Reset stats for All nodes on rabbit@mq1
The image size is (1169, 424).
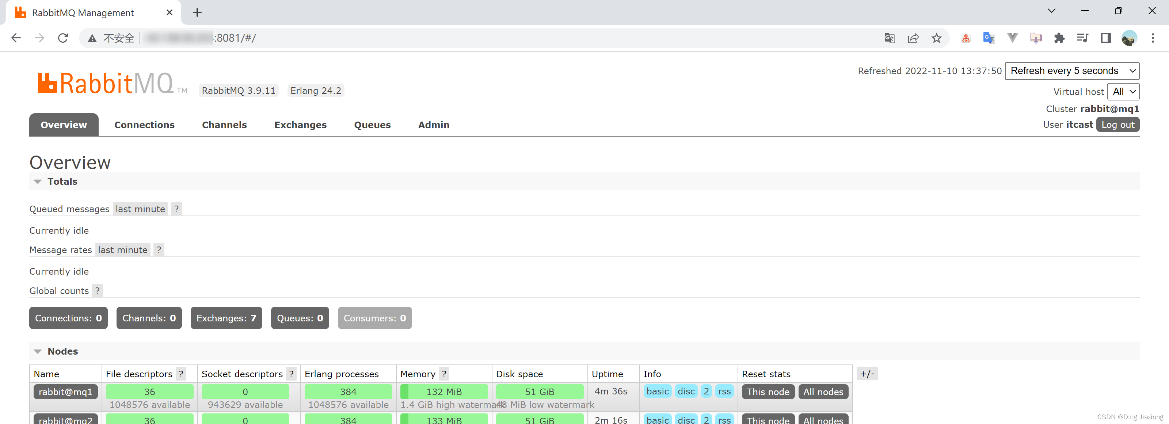point(823,392)
